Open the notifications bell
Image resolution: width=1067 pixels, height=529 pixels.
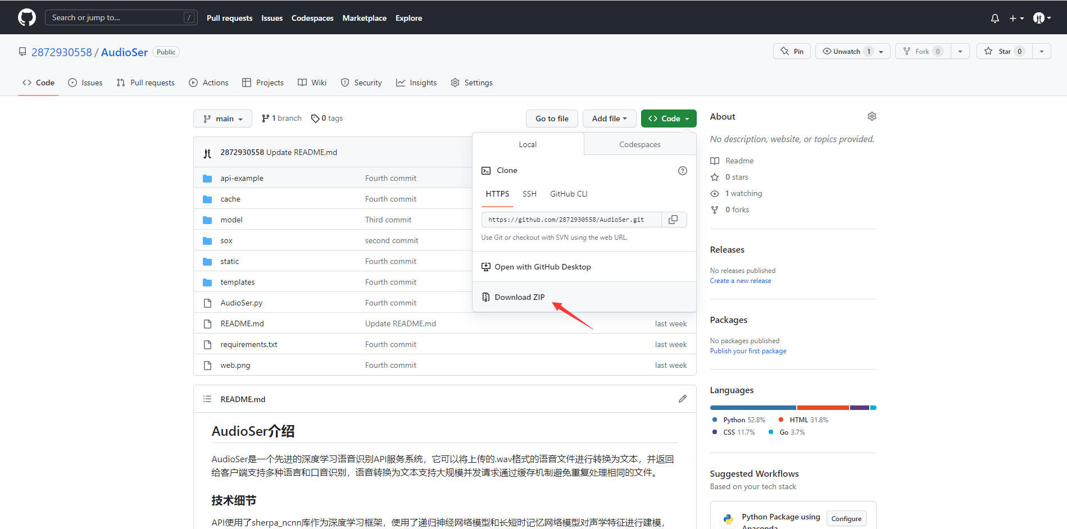click(x=995, y=18)
